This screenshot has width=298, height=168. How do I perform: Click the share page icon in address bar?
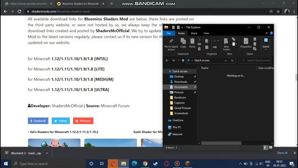(271, 11)
